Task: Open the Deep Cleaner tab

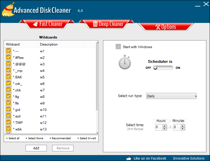Action: [x=106, y=24]
